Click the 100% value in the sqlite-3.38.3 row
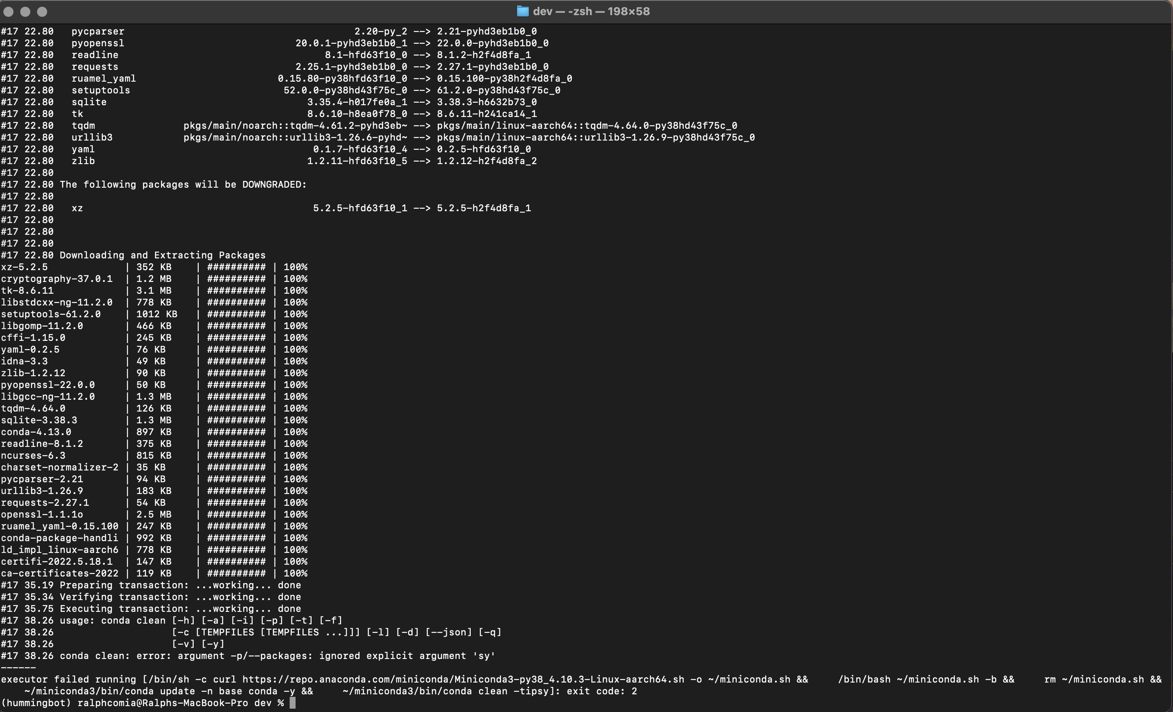 click(x=296, y=420)
